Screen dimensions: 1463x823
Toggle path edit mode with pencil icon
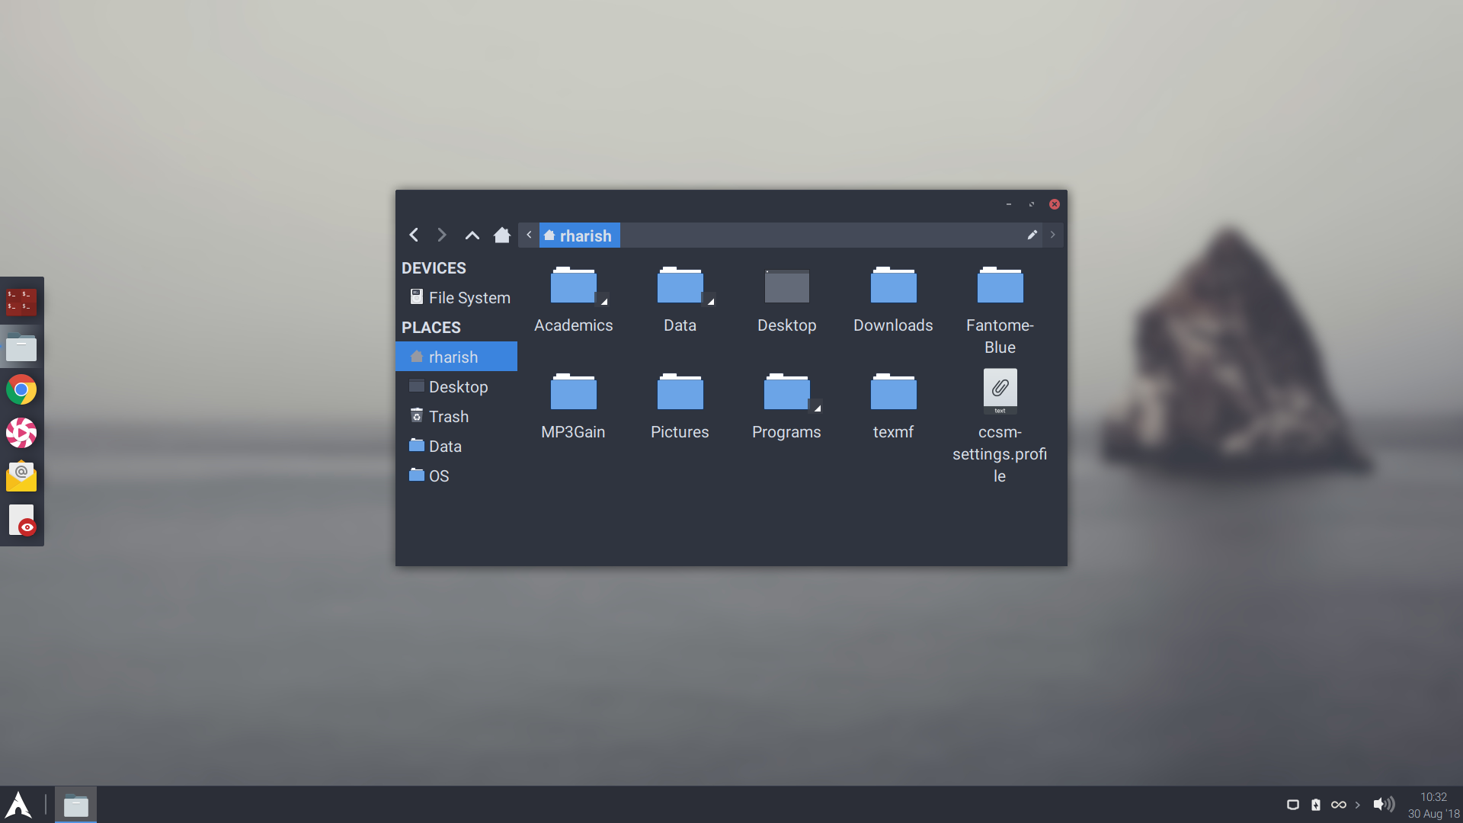tap(1032, 235)
